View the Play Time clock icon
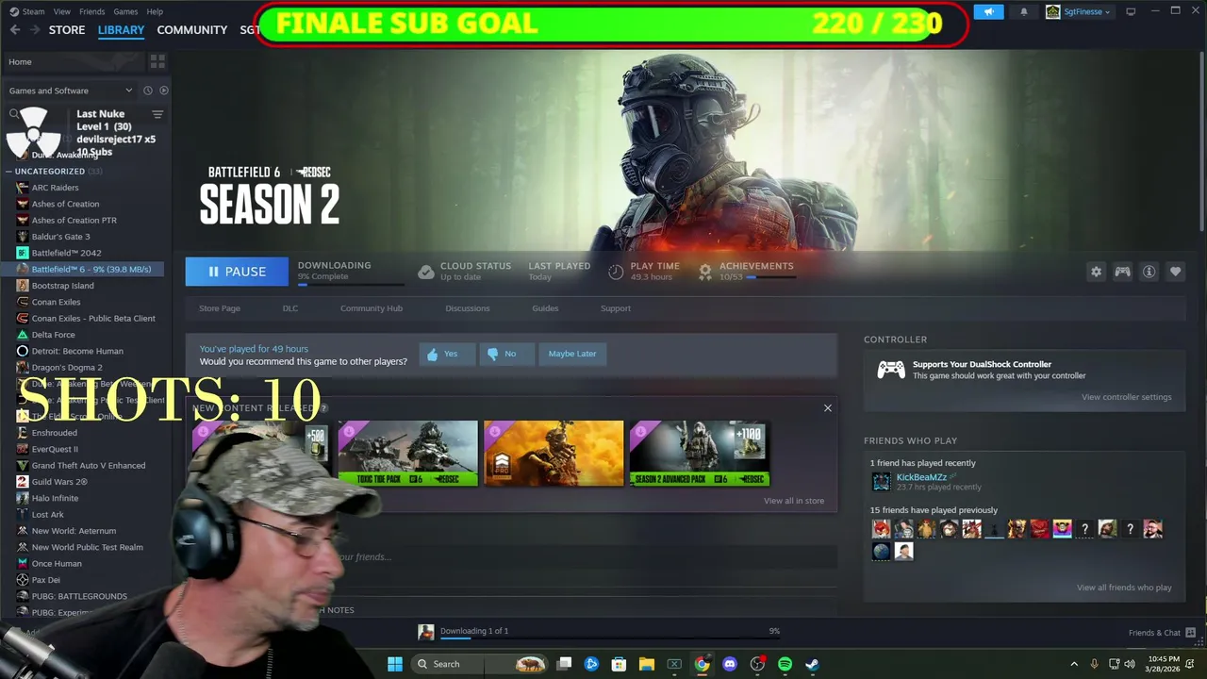 click(616, 272)
